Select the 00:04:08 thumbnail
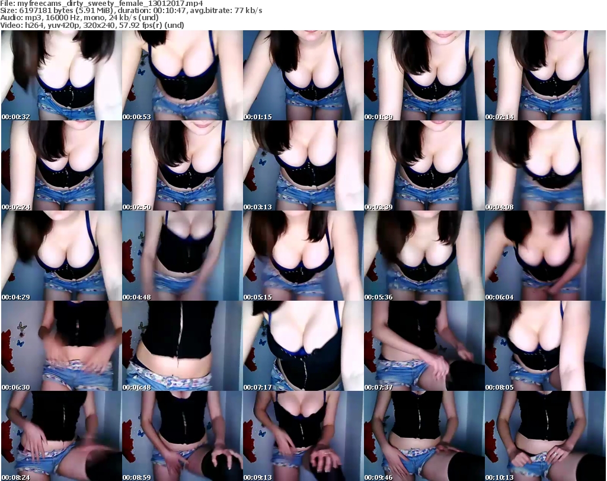The image size is (607, 481). [545, 165]
